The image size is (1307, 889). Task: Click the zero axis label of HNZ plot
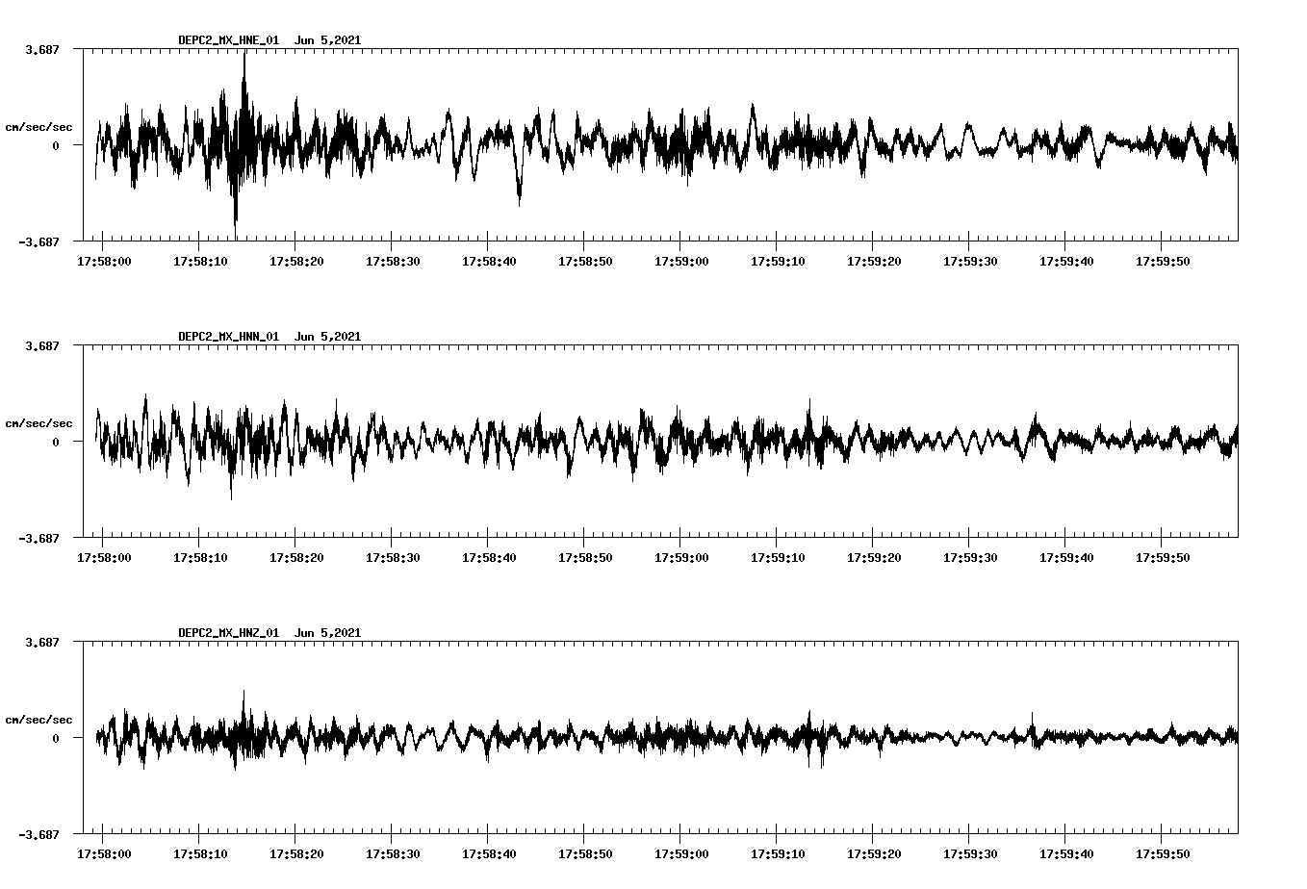tap(56, 738)
